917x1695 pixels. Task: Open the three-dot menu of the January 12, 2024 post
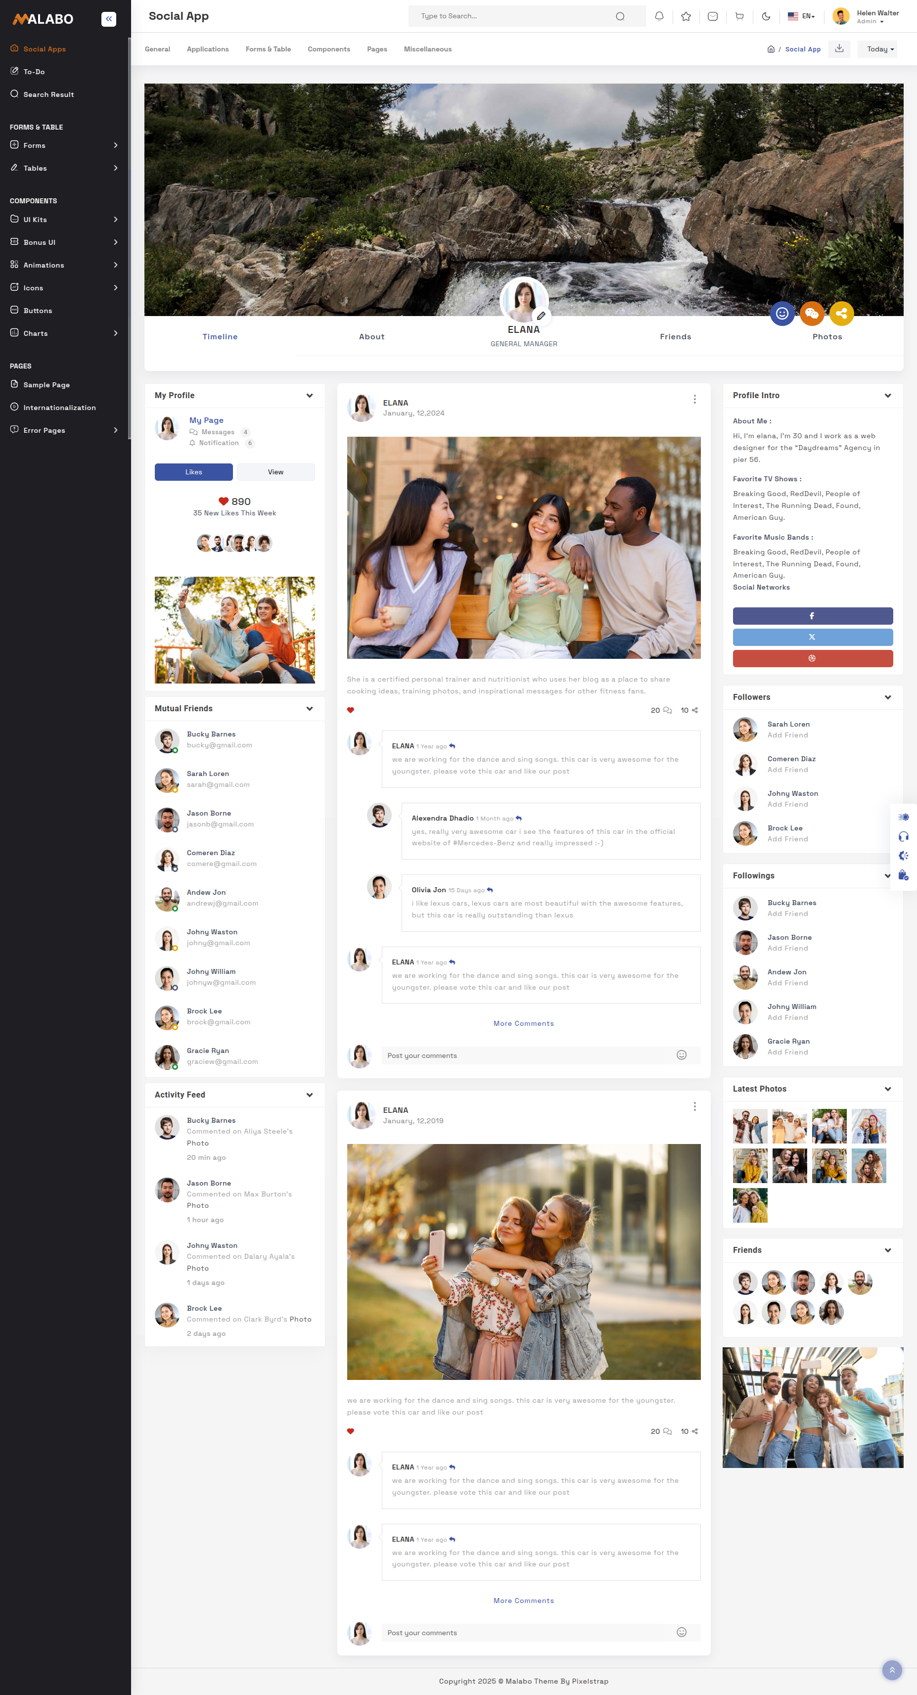[694, 400]
